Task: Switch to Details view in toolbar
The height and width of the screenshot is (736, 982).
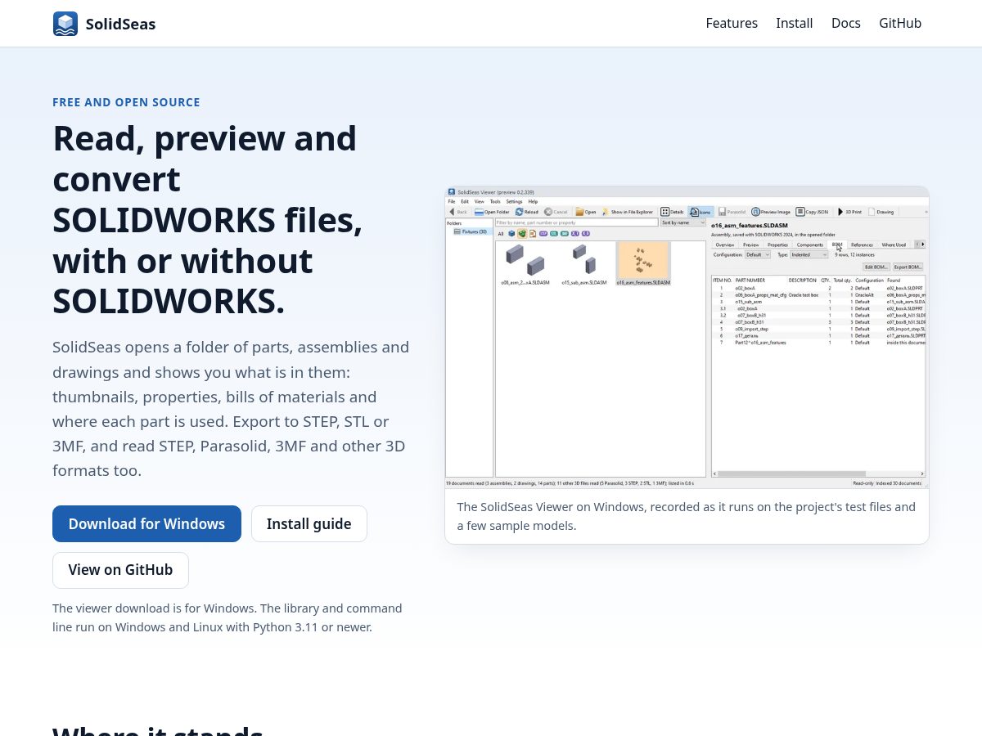Action: (672, 212)
